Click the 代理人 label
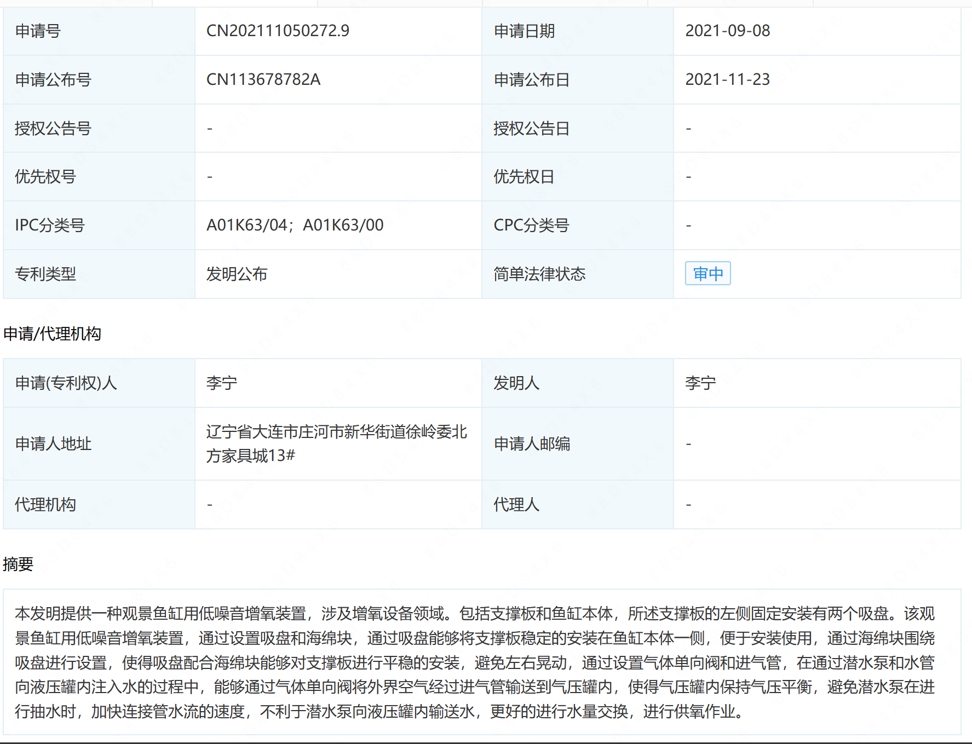The image size is (972, 744). (516, 504)
